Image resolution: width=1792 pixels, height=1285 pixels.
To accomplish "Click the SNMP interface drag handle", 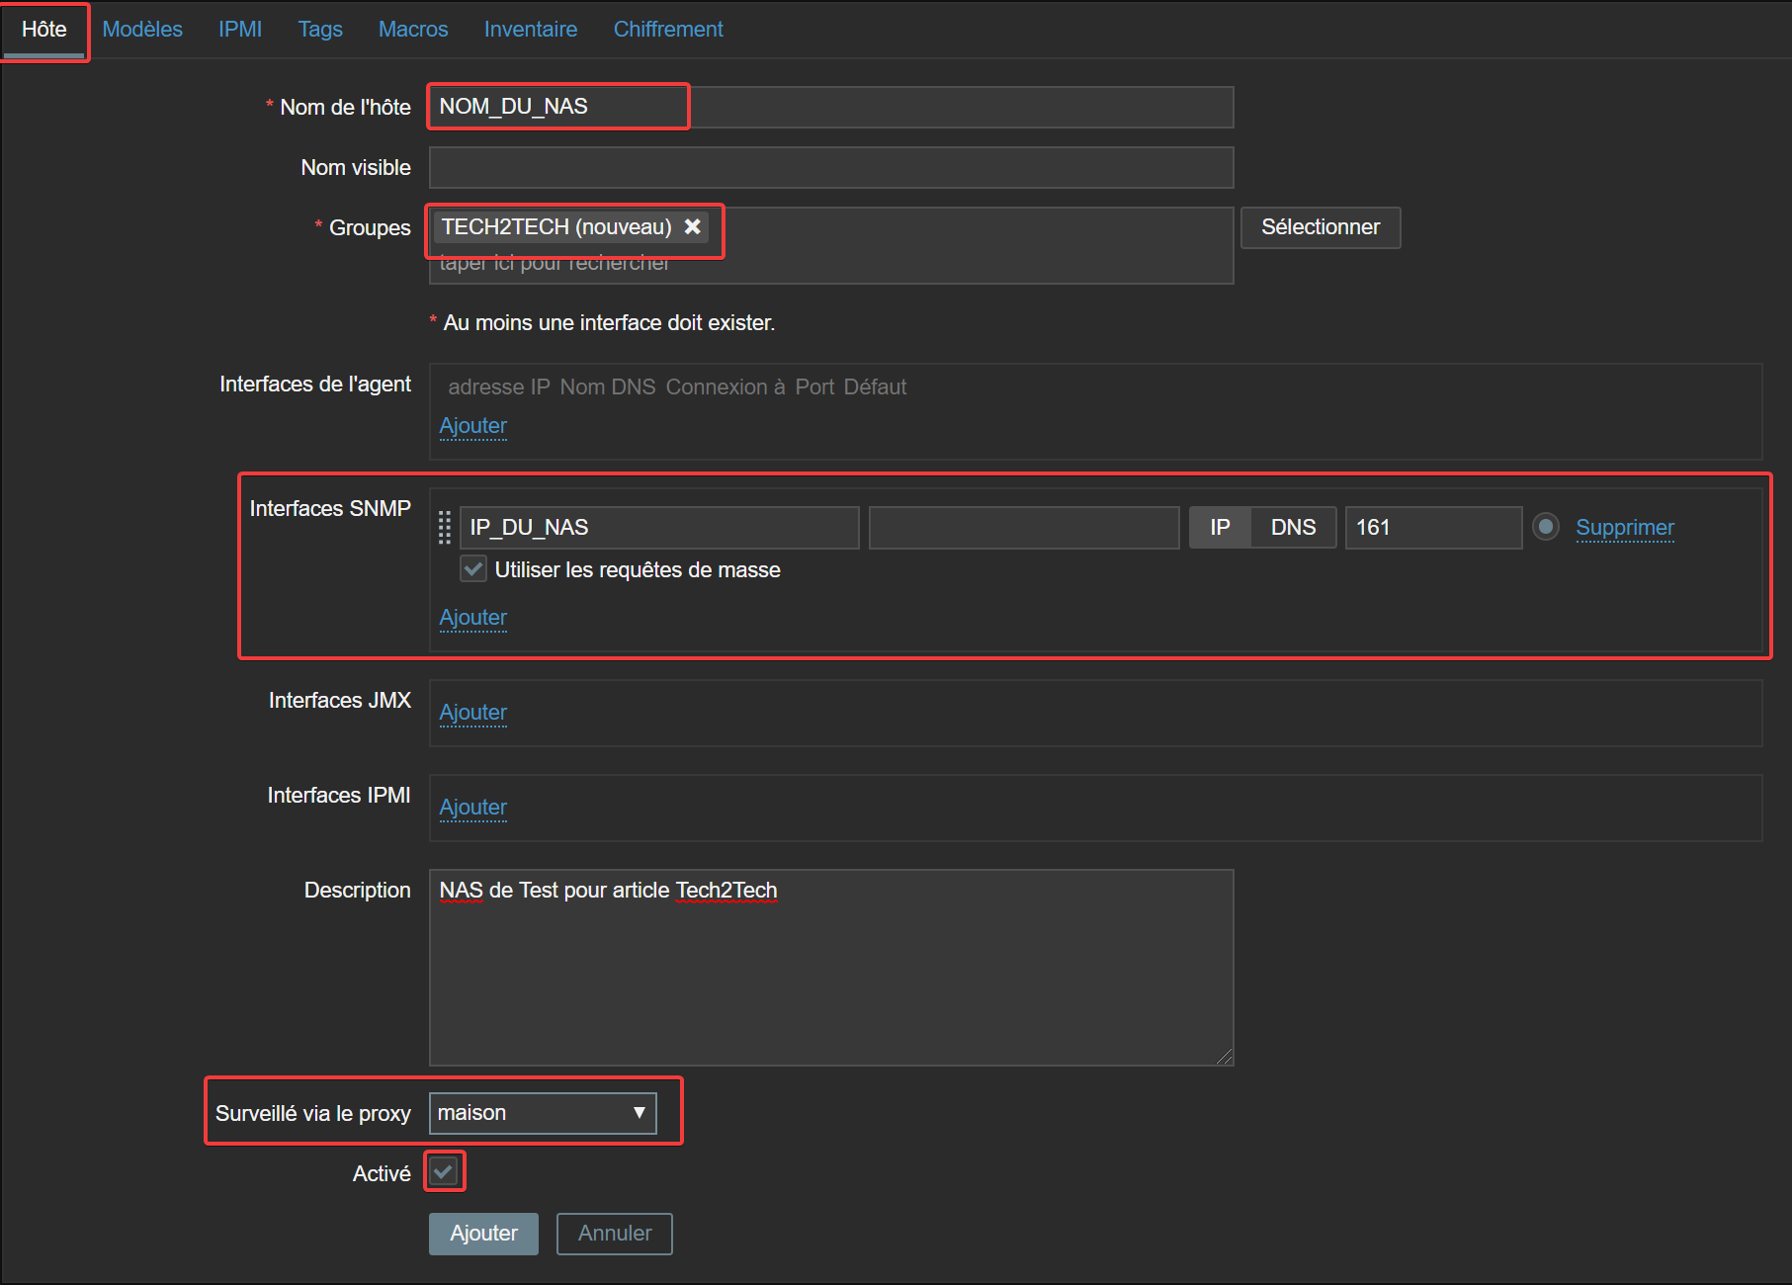I will coord(445,528).
